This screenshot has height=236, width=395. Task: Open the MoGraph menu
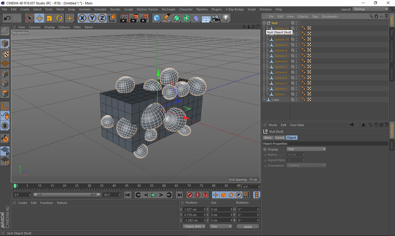pos(168,9)
